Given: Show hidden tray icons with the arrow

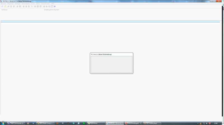Looking at the screenshot, I should pos(198,123).
